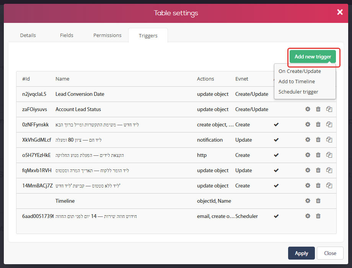Click the zaFOiysuvs trigger id
Screen dimensions: 352x268
(x=34, y=109)
